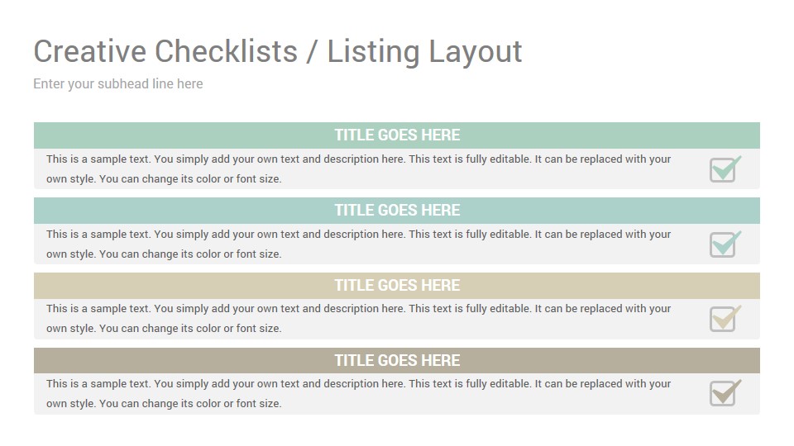Screen dimensions: 794x446
Task: Click 'Creative Checklists' in the main heading
Action: [x=165, y=51]
